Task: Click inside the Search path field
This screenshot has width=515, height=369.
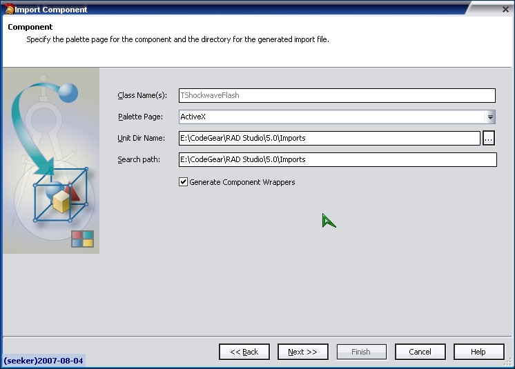Action: [338, 159]
